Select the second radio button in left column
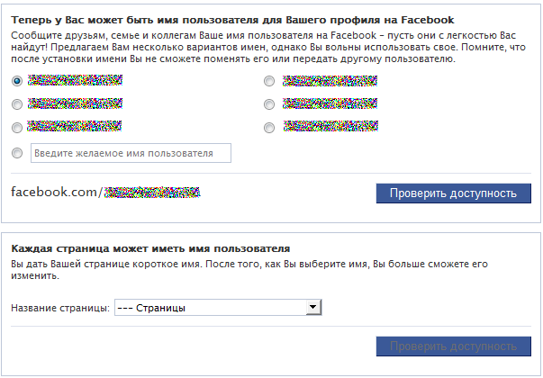Image resolution: width=543 pixels, height=378 pixels. tap(17, 104)
